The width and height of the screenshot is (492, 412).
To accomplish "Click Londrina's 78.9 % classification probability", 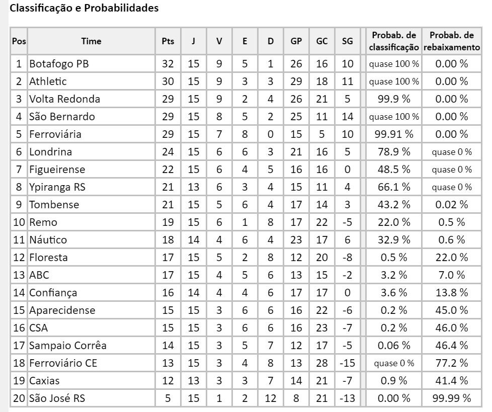I will (394, 152).
